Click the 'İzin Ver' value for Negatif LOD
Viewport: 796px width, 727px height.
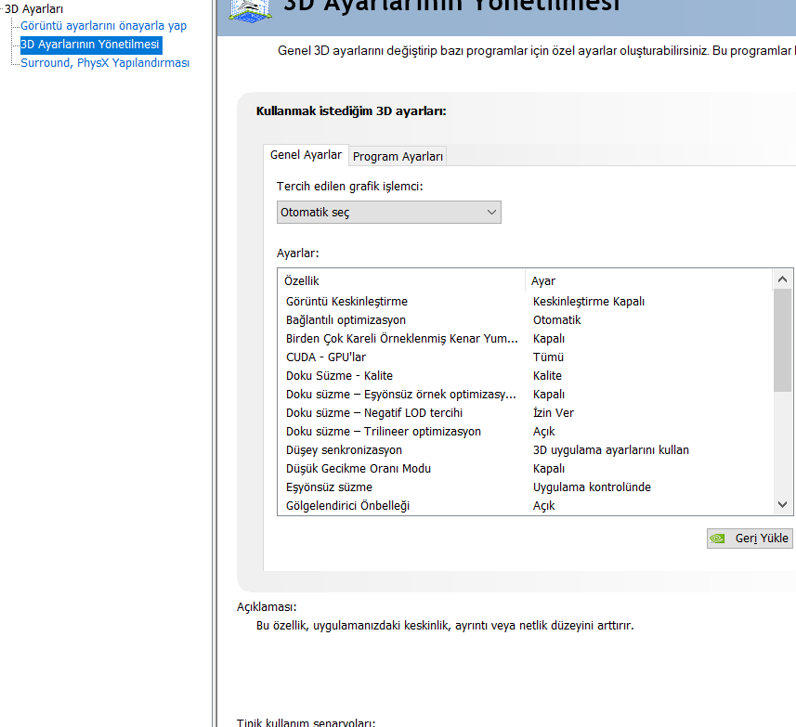tap(554, 413)
